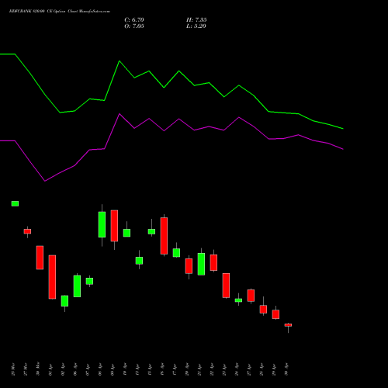Screen dimensions: 388x388
Task: Click the 27 Apr date axis label
Action: coord(249,370)
